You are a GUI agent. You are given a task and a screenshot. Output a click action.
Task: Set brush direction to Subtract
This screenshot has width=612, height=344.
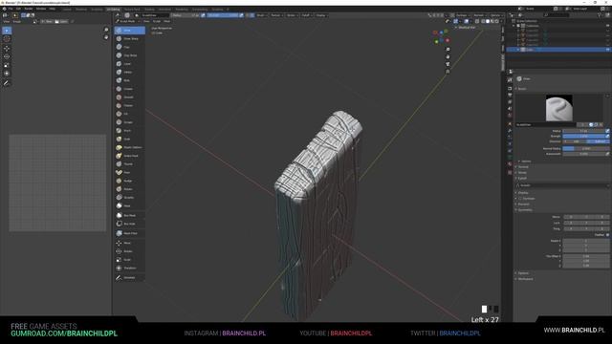599,141
